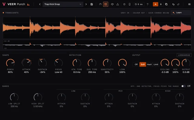Click the Link knob
This screenshot has height=120, width=194.
tap(122, 63)
